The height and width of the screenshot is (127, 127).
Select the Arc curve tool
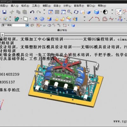pos(97,19)
